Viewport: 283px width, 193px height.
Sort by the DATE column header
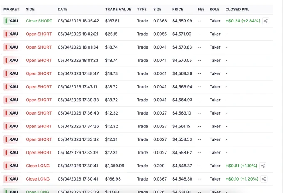(x=62, y=10)
